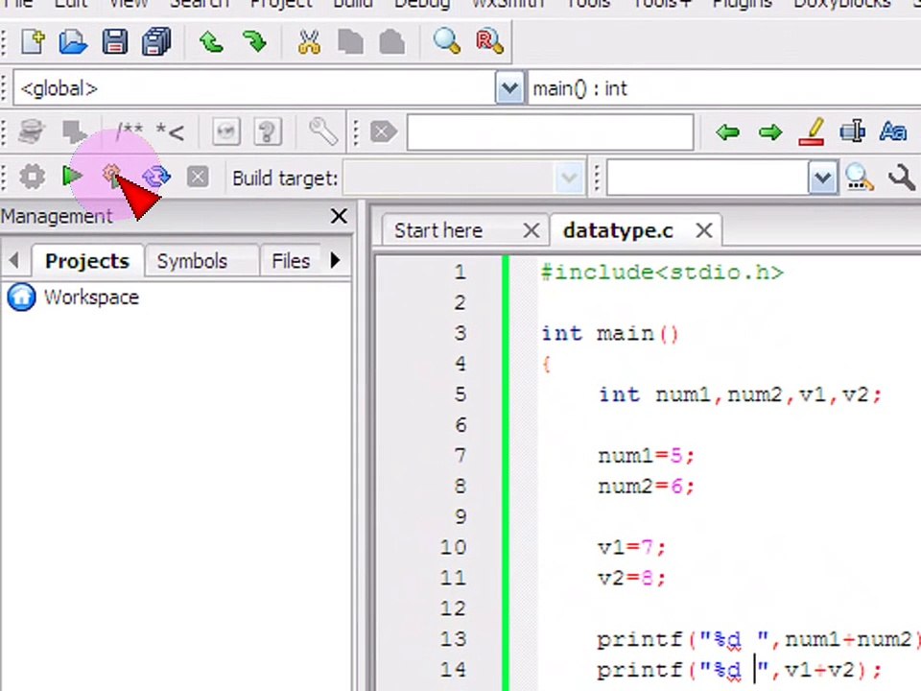Image resolution: width=921 pixels, height=691 pixels.
Task: Toggle match case Aa icon
Action: tap(893, 131)
